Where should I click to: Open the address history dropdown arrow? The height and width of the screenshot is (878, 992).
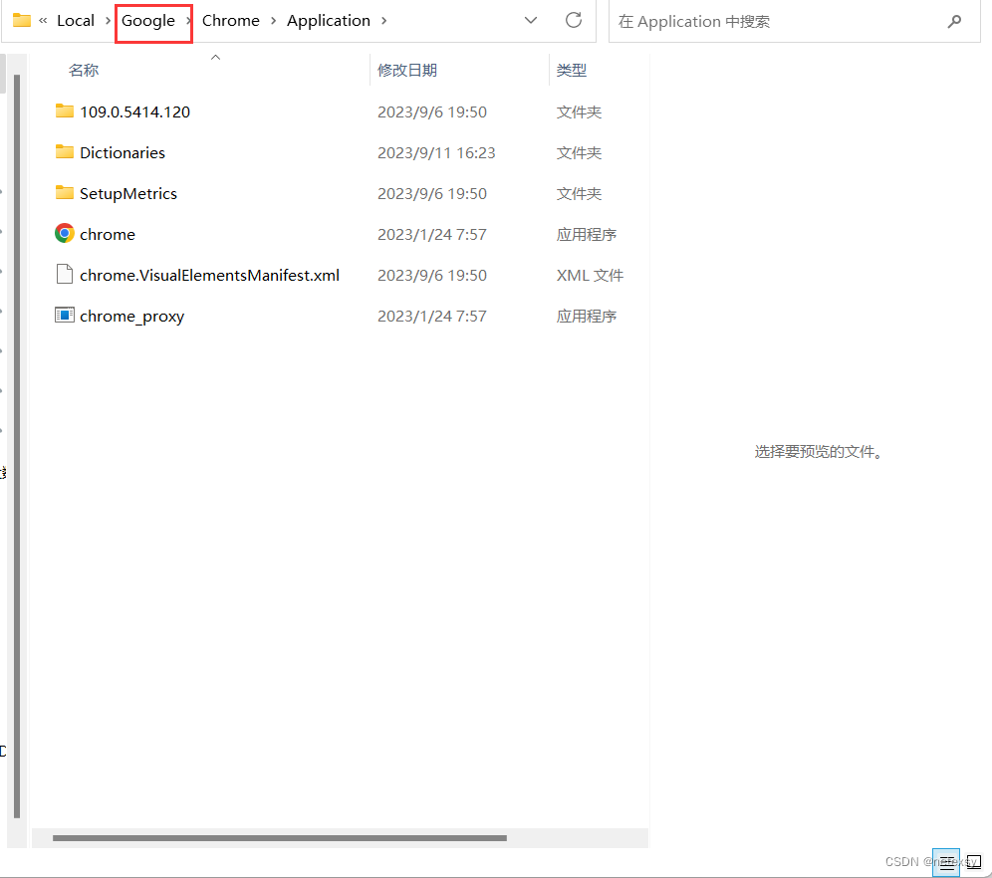coord(531,20)
